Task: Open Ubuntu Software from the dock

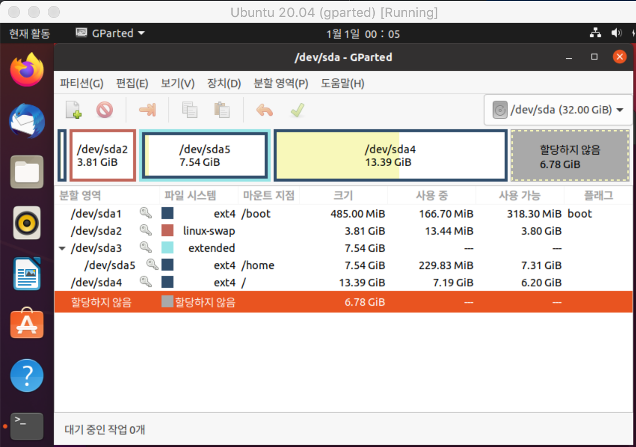Action: click(27, 324)
